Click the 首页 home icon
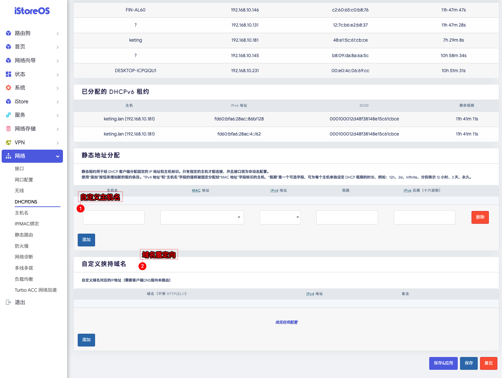Viewport: 502px width, 378px height. tap(9, 47)
